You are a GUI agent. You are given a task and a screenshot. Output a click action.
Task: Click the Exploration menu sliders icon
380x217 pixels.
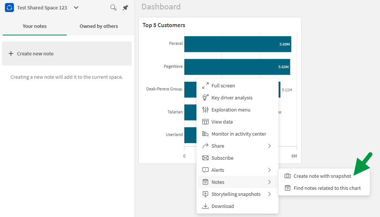pyautogui.click(x=205, y=110)
